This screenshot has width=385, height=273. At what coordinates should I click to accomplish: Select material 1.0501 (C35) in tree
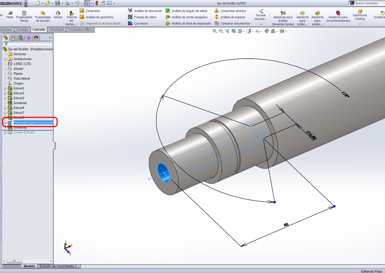19,64
